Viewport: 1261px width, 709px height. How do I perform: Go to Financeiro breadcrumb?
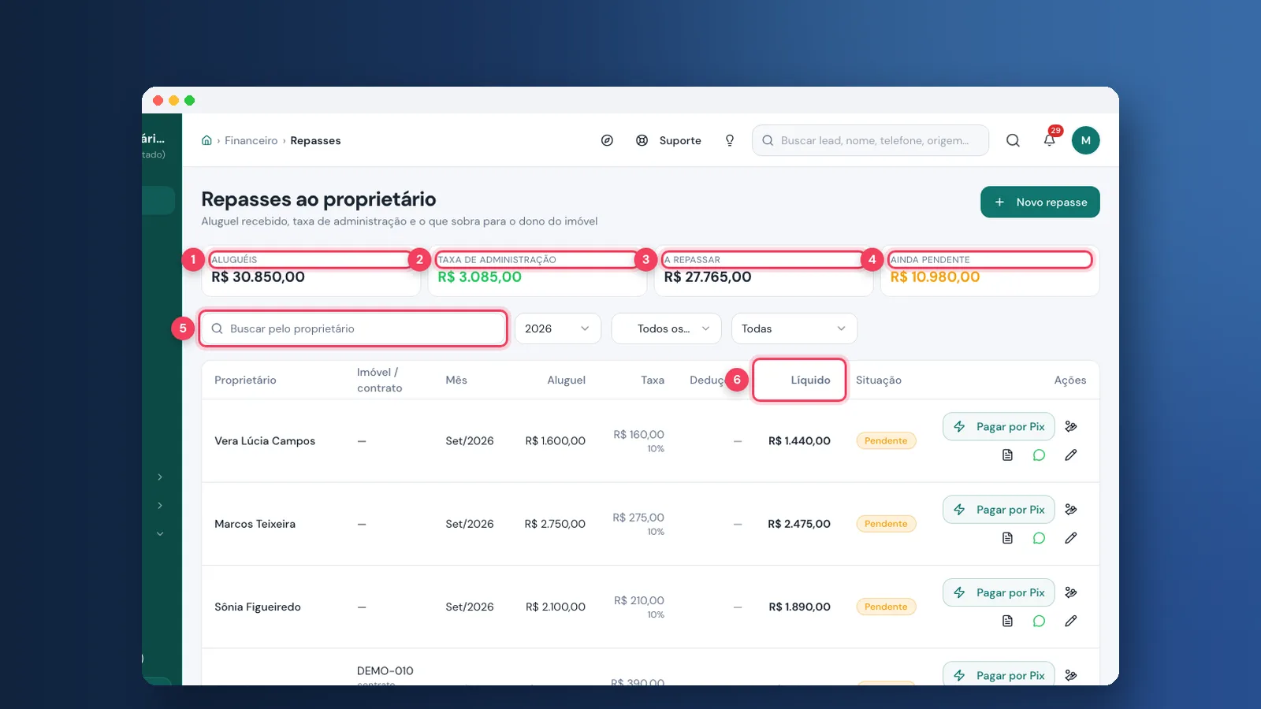coord(251,140)
